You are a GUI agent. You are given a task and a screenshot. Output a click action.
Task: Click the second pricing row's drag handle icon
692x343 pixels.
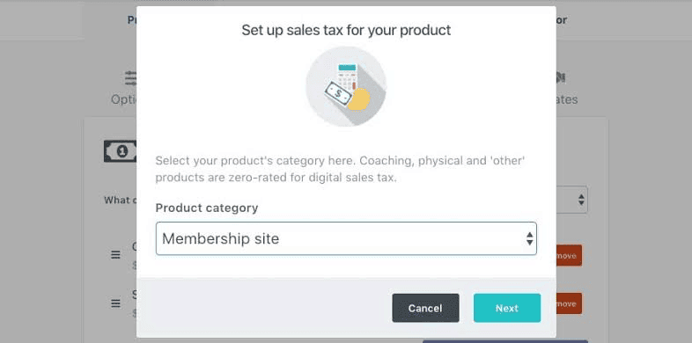115,303
